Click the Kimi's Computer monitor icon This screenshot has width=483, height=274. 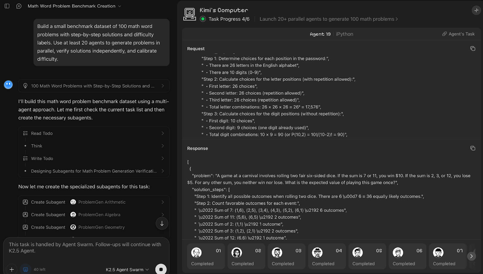tap(189, 13)
